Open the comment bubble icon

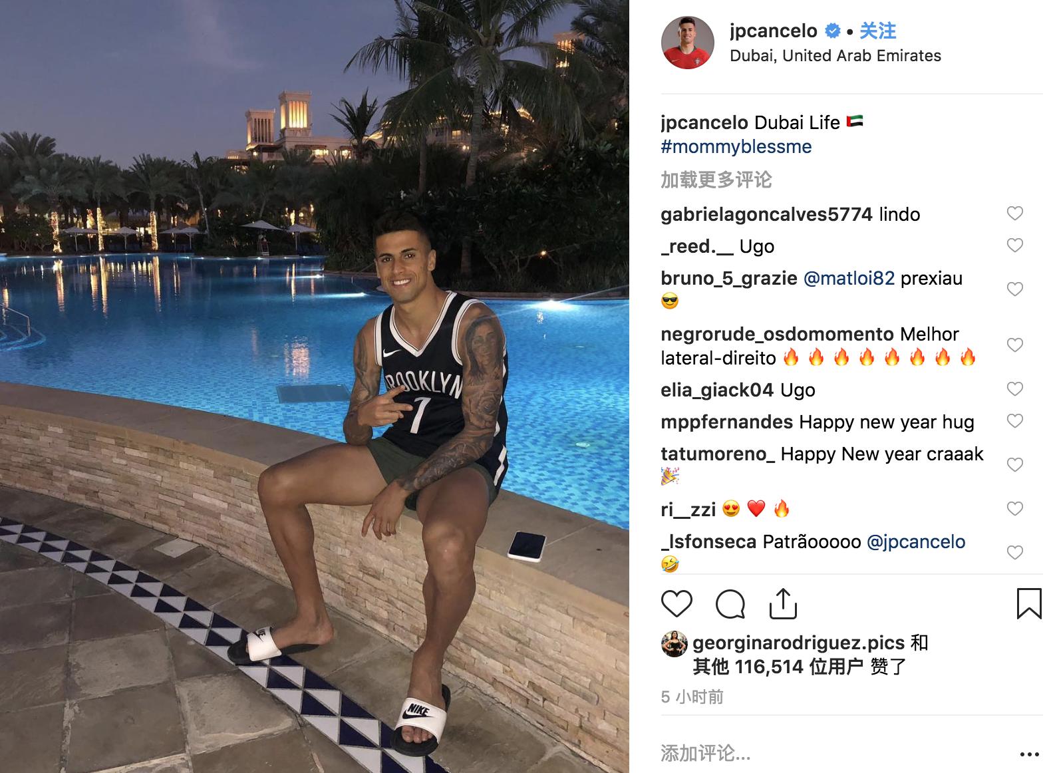730,604
